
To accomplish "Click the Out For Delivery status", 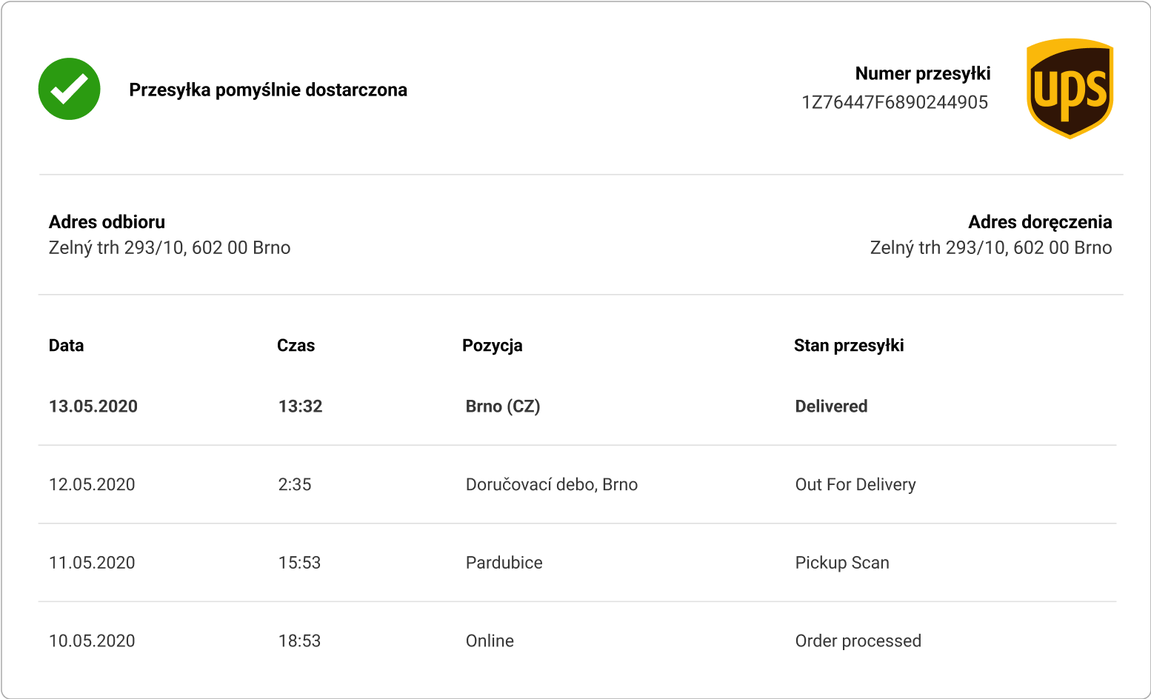I will (855, 484).
